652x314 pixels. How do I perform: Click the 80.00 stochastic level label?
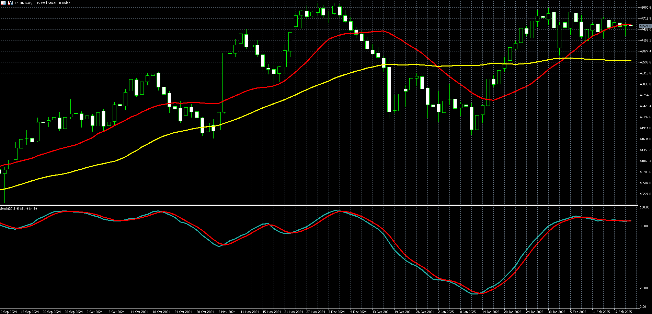644,226
